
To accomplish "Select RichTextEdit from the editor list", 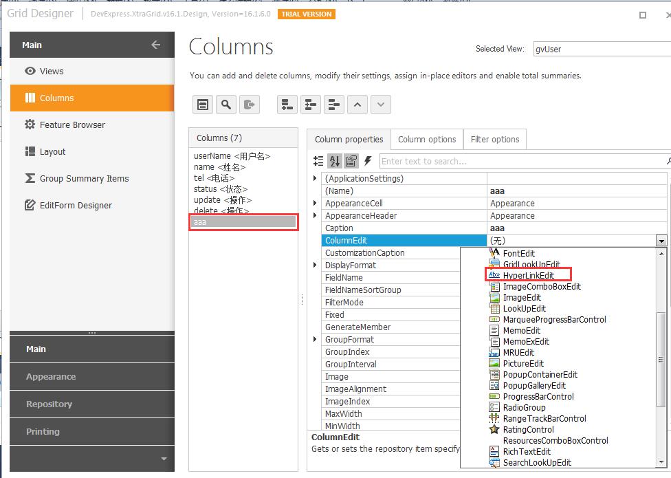I will pyautogui.click(x=527, y=451).
